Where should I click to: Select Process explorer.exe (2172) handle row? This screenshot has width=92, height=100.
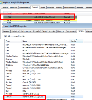tap(44, 94)
